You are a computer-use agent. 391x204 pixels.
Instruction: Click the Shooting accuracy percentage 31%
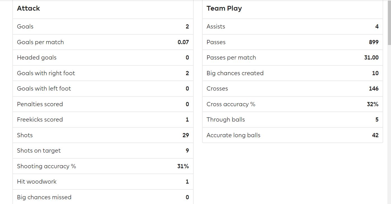[183, 166]
